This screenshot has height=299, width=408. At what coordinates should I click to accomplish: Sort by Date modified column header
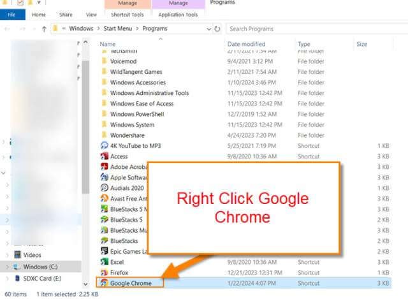click(x=246, y=44)
